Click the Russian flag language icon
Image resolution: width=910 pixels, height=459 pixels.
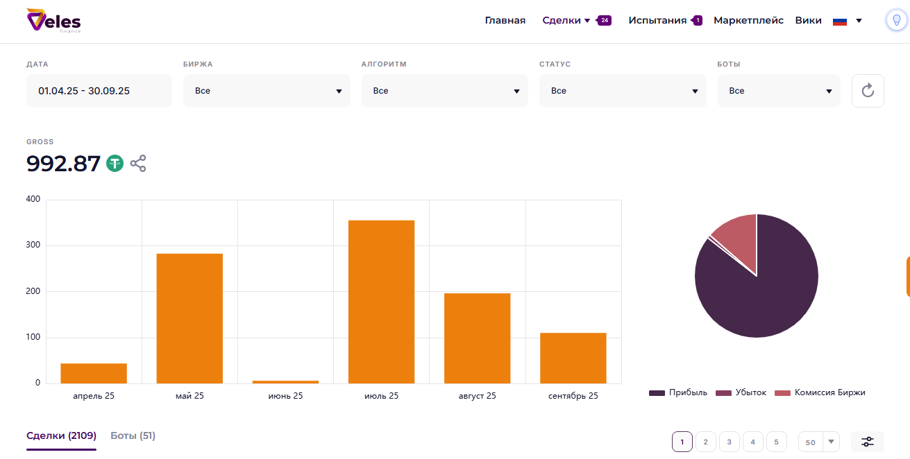tap(840, 21)
